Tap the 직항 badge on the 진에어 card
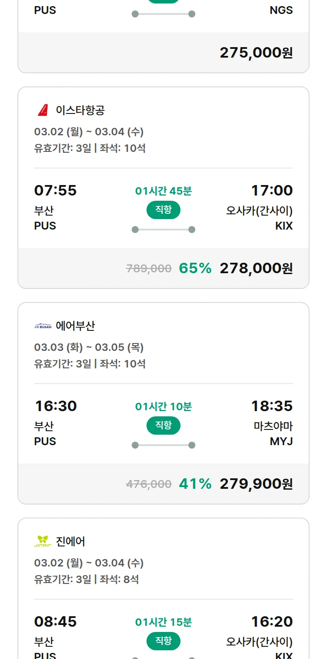Image resolution: width=327 pixels, height=659 pixels. pyautogui.click(x=163, y=641)
